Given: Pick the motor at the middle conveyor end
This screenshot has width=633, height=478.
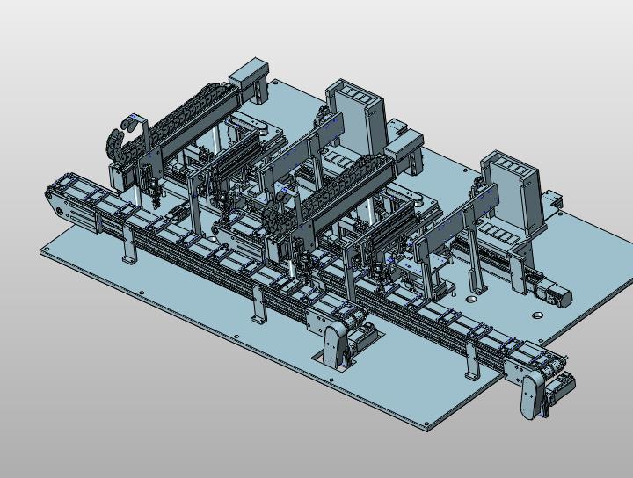Looking at the screenshot, I should pos(363,336).
